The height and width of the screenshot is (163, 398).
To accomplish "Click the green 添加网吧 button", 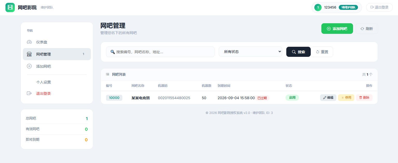I will click(x=337, y=29).
